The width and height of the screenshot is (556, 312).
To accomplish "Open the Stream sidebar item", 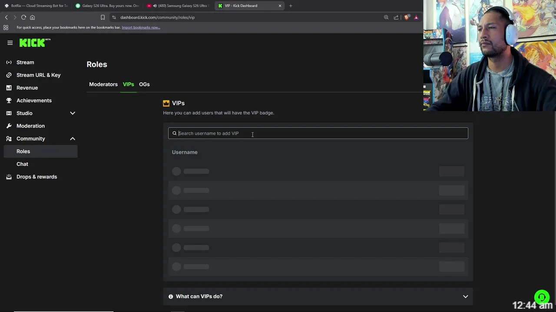I will pos(25,62).
